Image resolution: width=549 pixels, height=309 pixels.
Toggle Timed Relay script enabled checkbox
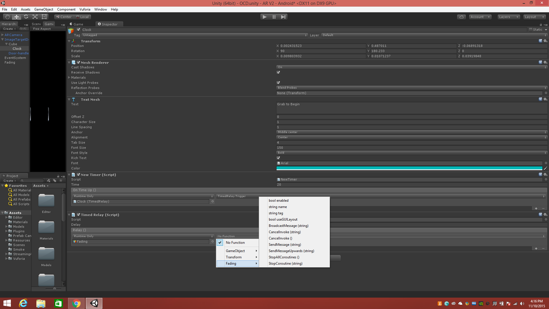[78, 215]
